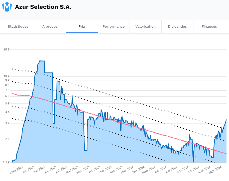This screenshot has width=229, height=181.
Task: Select the janv. 2024 axis label
Action: point(127,170)
